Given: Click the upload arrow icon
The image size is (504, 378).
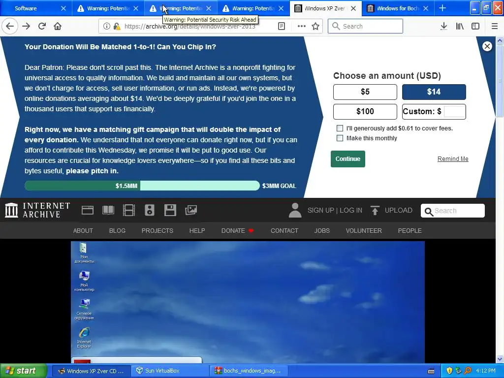Looking at the screenshot, I should 375,210.
